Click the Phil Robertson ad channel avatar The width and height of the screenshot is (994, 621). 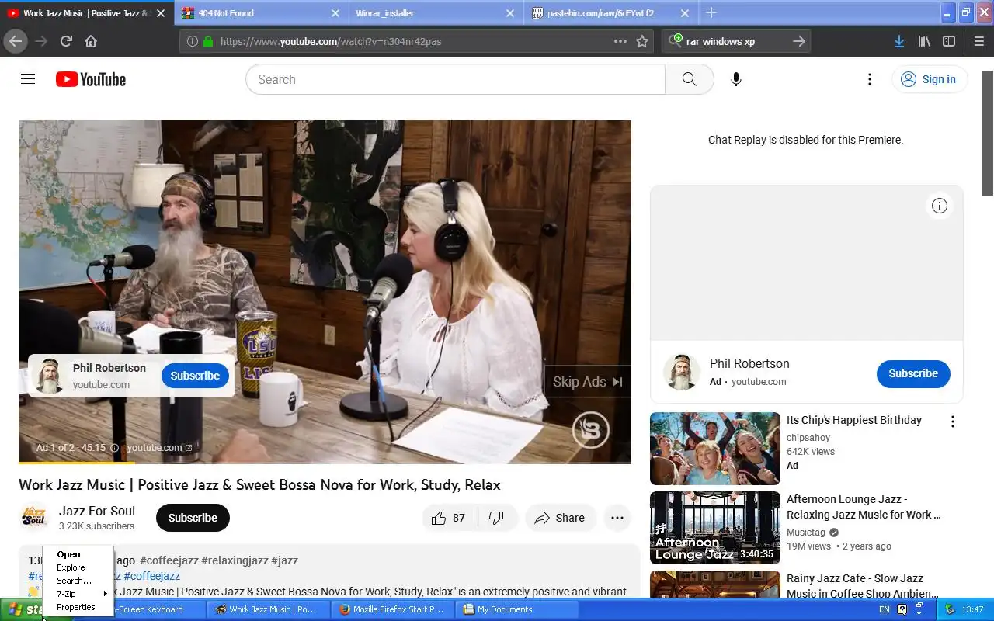click(x=682, y=372)
